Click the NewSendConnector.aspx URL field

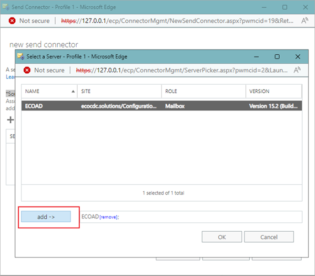[x=176, y=20]
